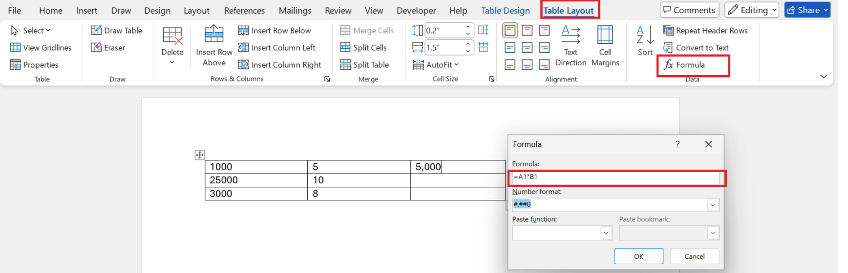This screenshot has height=273, width=848.
Task: Click the Merge Cells command
Action: pos(367,30)
